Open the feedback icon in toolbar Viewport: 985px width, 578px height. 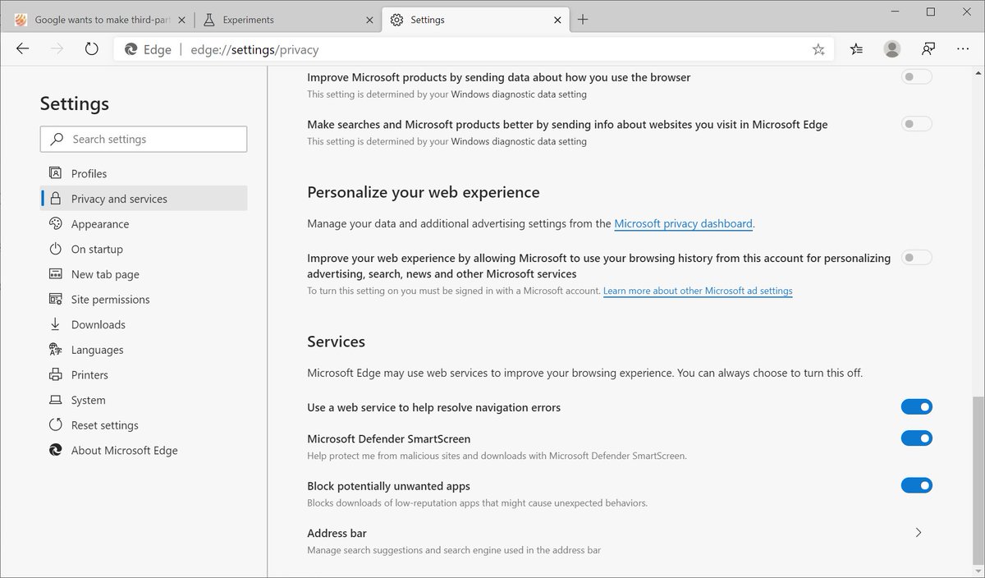point(928,49)
